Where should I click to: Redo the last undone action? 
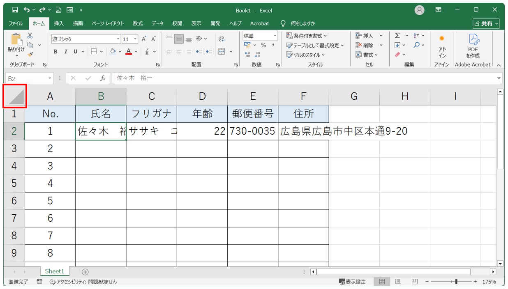[42, 10]
